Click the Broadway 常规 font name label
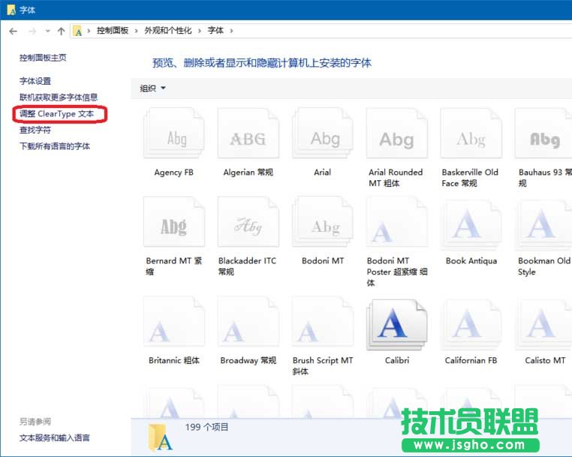572x457 pixels. [248, 360]
